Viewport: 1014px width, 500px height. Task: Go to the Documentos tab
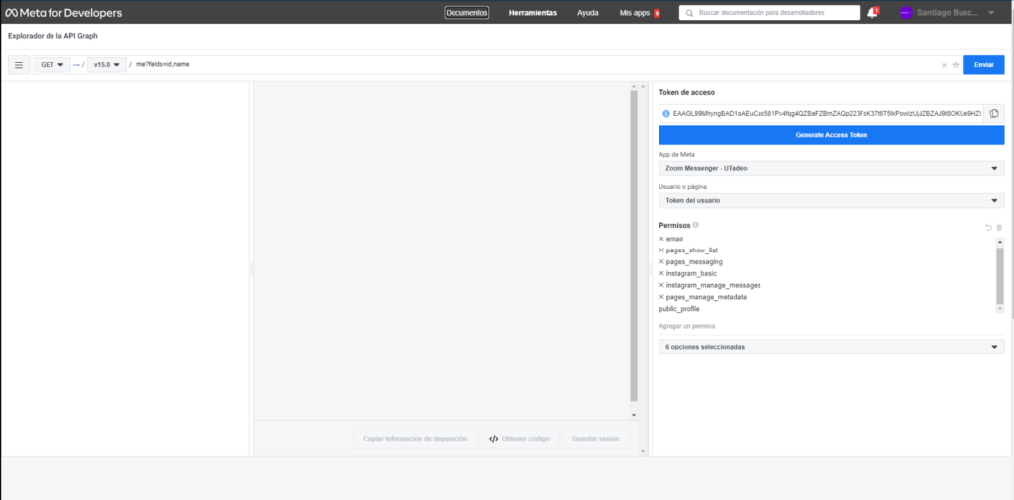(466, 13)
